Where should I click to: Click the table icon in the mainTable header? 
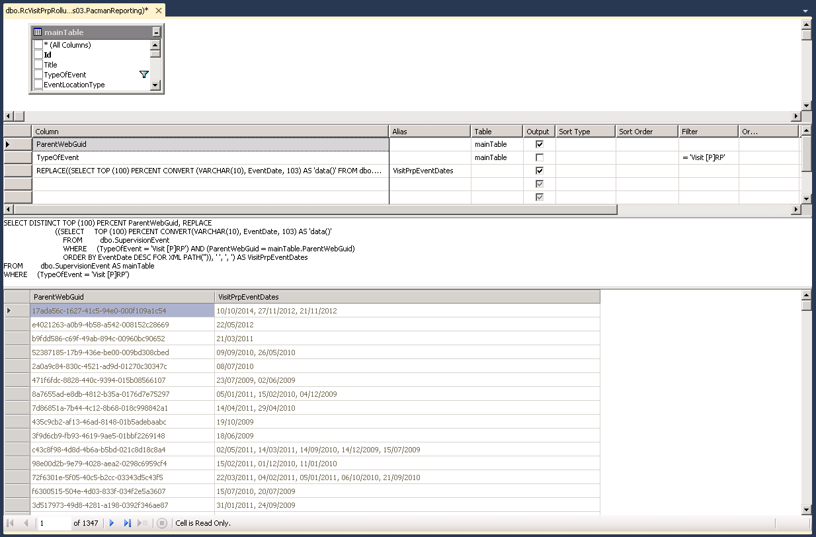click(x=37, y=32)
